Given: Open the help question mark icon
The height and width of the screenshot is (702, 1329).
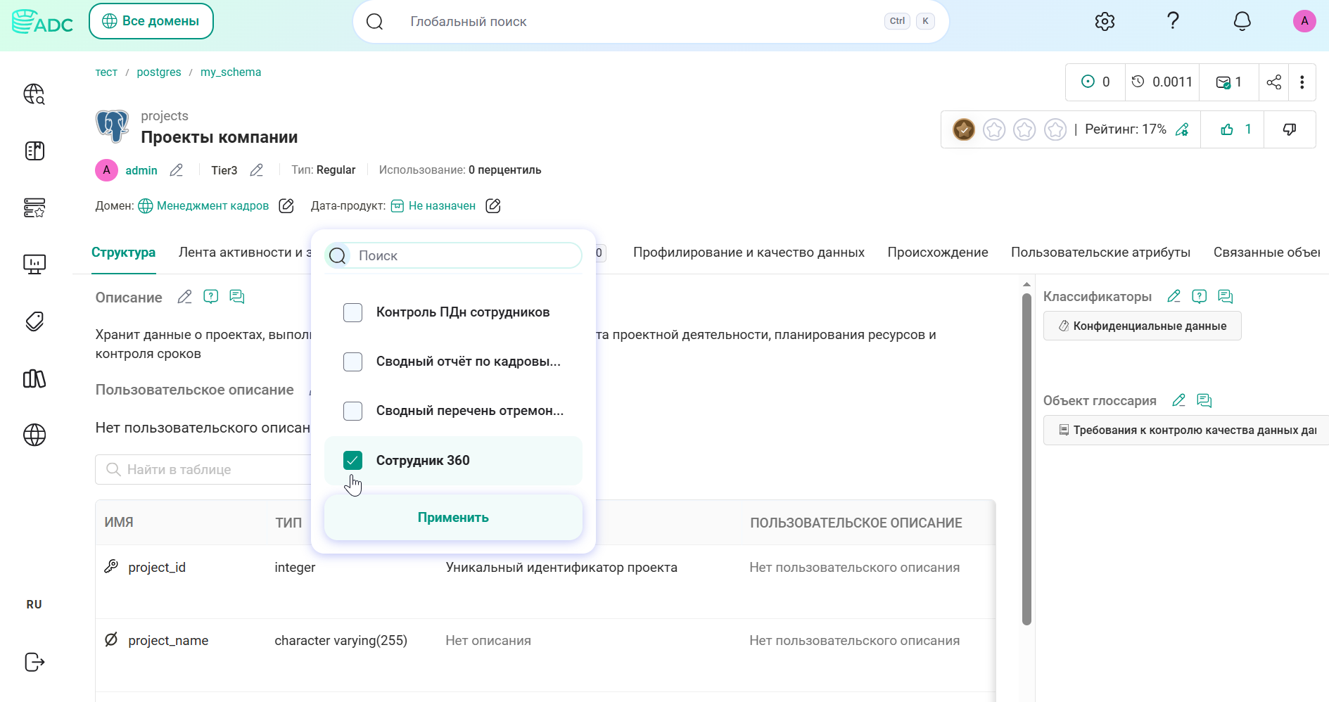Looking at the screenshot, I should coord(1173,21).
